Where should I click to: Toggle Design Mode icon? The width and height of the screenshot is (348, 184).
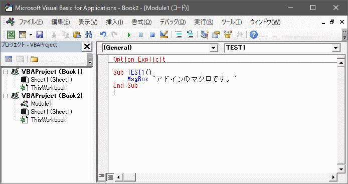click(x=164, y=35)
